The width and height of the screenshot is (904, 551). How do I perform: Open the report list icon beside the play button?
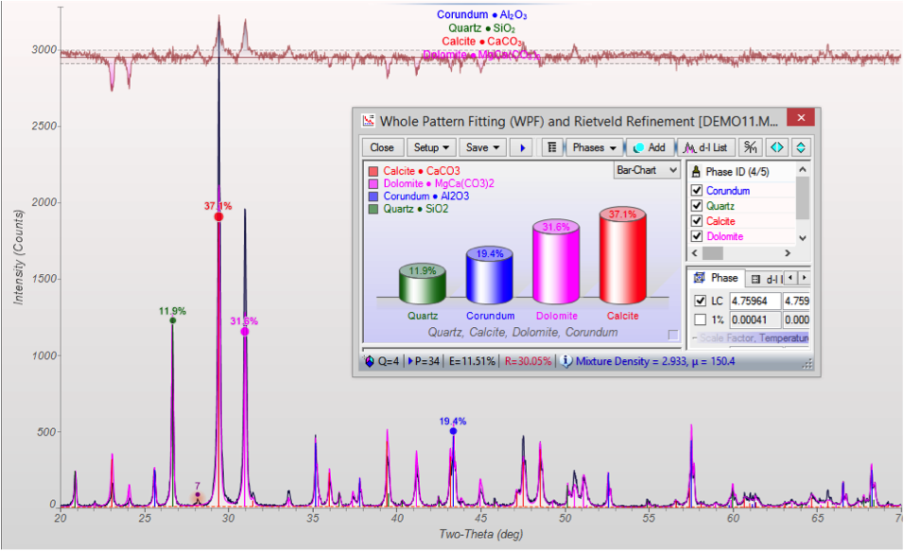[551, 147]
